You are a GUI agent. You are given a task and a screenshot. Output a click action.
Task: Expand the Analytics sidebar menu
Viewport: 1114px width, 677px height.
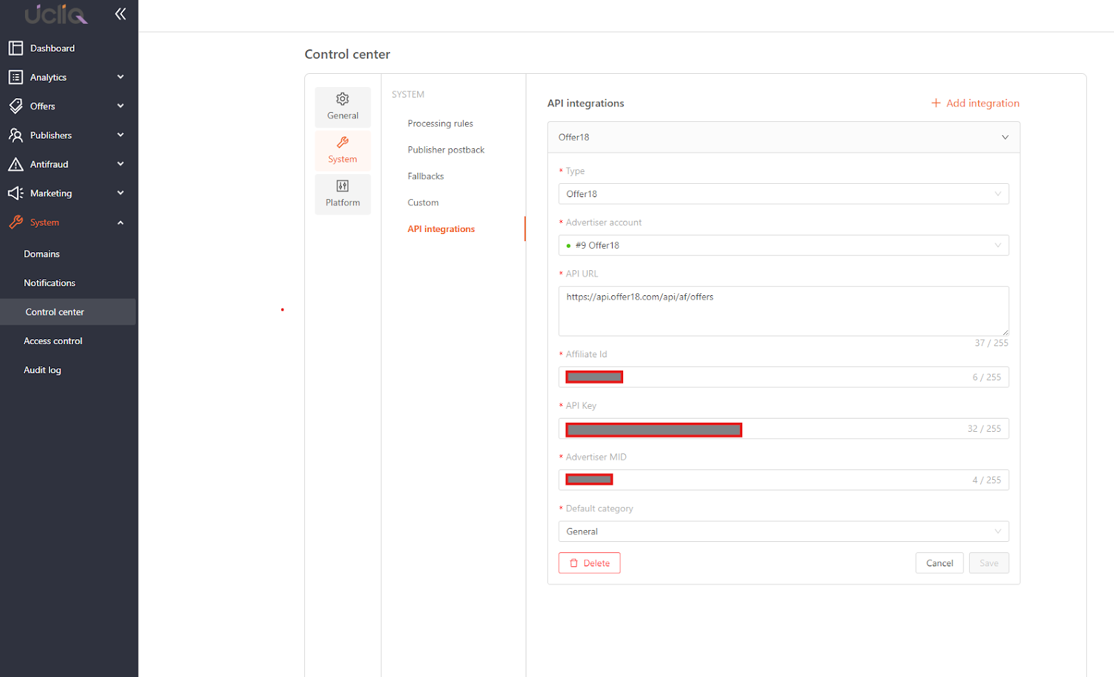pyautogui.click(x=120, y=77)
